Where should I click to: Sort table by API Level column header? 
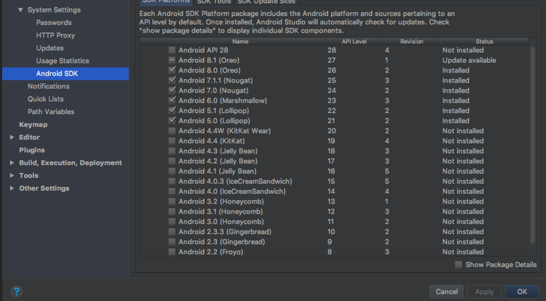pos(354,42)
